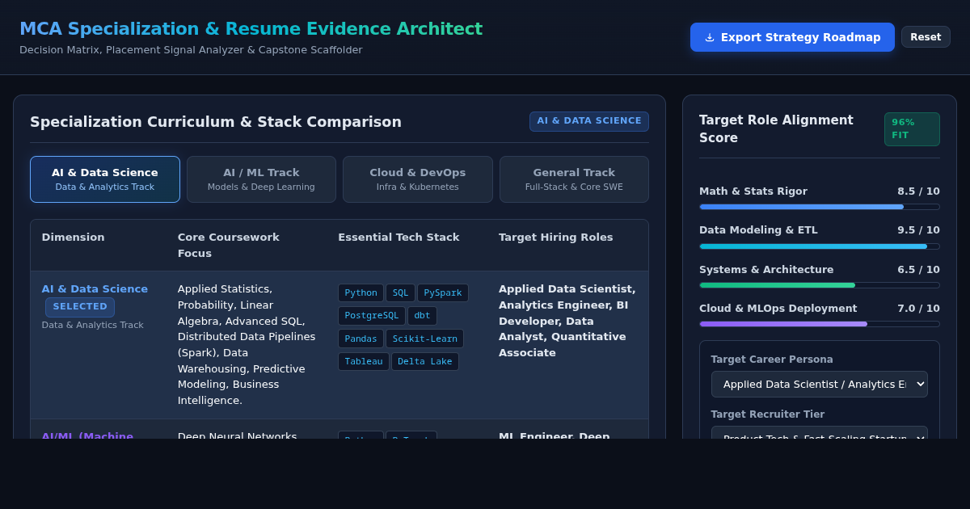Screen dimensions: 970x509
Task: Click the Reset button
Action: (926, 37)
